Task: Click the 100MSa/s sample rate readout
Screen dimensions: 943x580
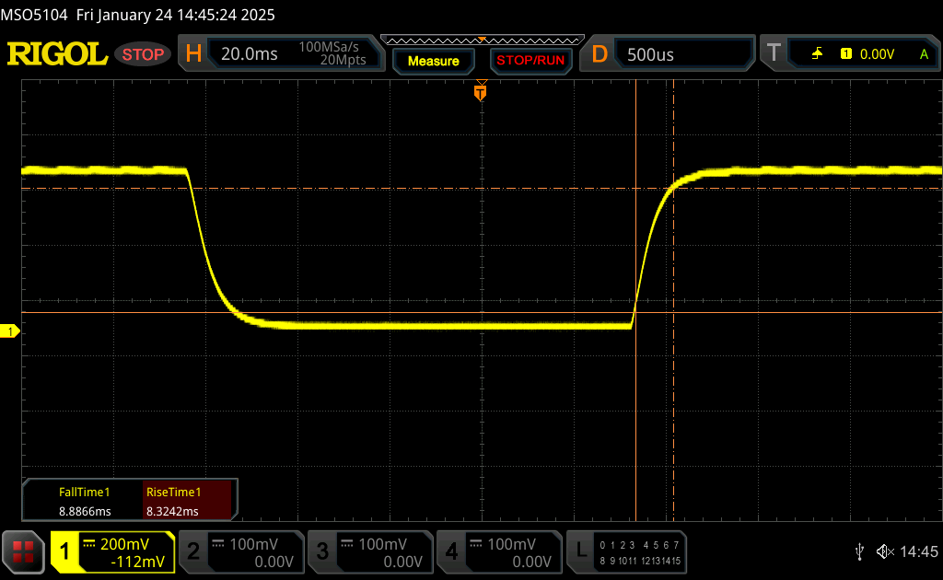Action: [329, 47]
